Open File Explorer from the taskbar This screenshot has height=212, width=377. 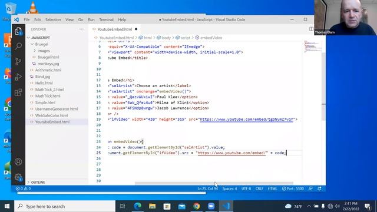click(x=152, y=206)
